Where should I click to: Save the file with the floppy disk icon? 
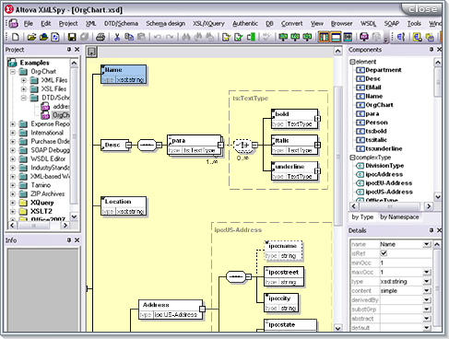pyautogui.click(x=72, y=37)
